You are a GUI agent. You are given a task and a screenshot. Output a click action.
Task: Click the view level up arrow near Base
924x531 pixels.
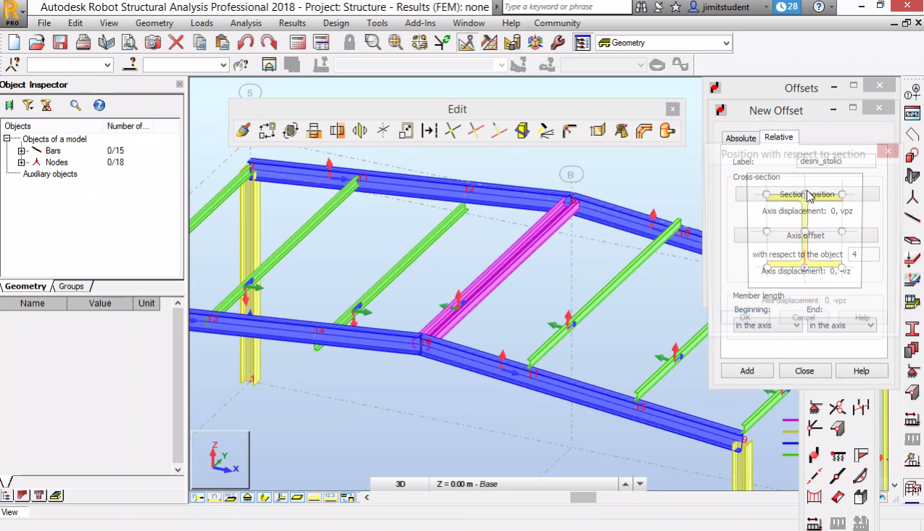coord(624,484)
